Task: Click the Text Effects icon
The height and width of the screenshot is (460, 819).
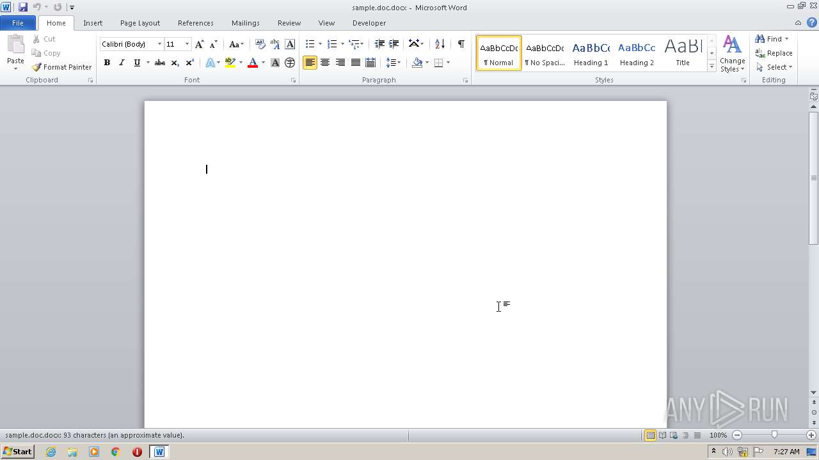Action: 210,63
